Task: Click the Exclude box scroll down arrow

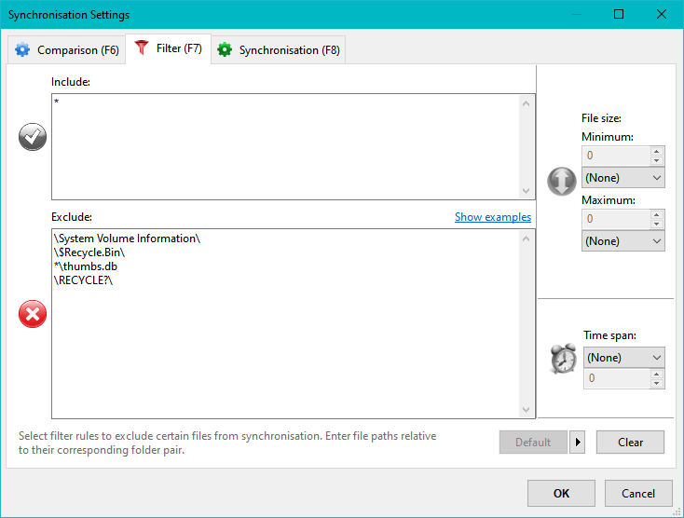Action: pyautogui.click(x=526, y=410)
